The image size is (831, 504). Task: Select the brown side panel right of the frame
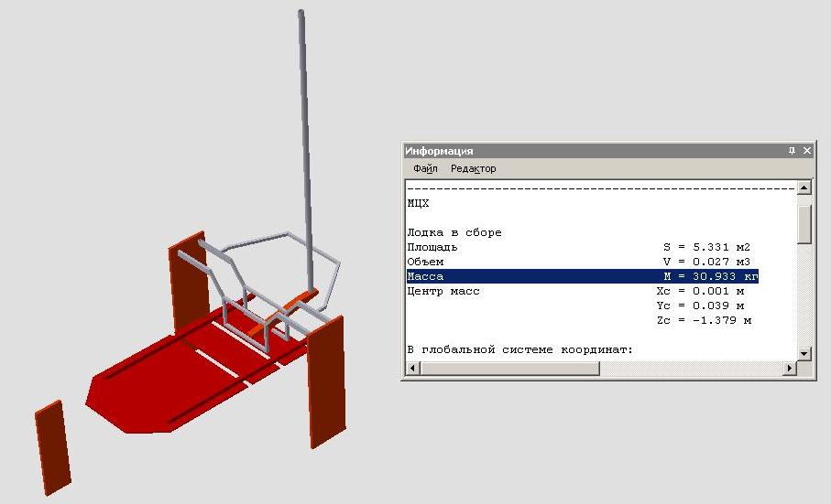click(x=328, y=380)
